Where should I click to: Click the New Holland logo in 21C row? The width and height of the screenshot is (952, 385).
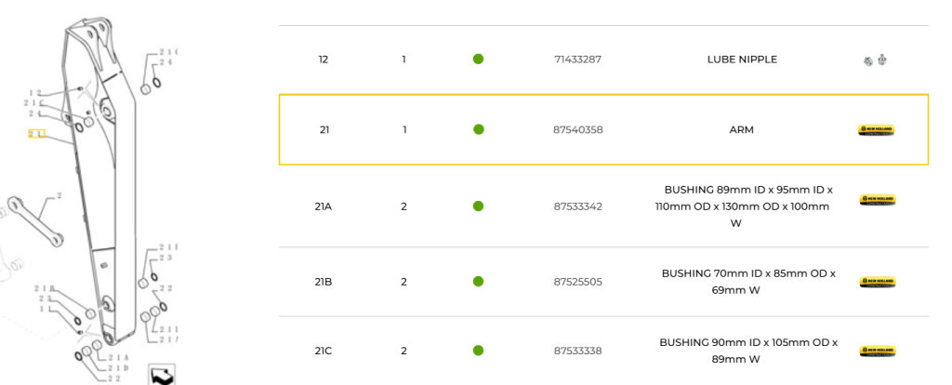pos(878,351)
